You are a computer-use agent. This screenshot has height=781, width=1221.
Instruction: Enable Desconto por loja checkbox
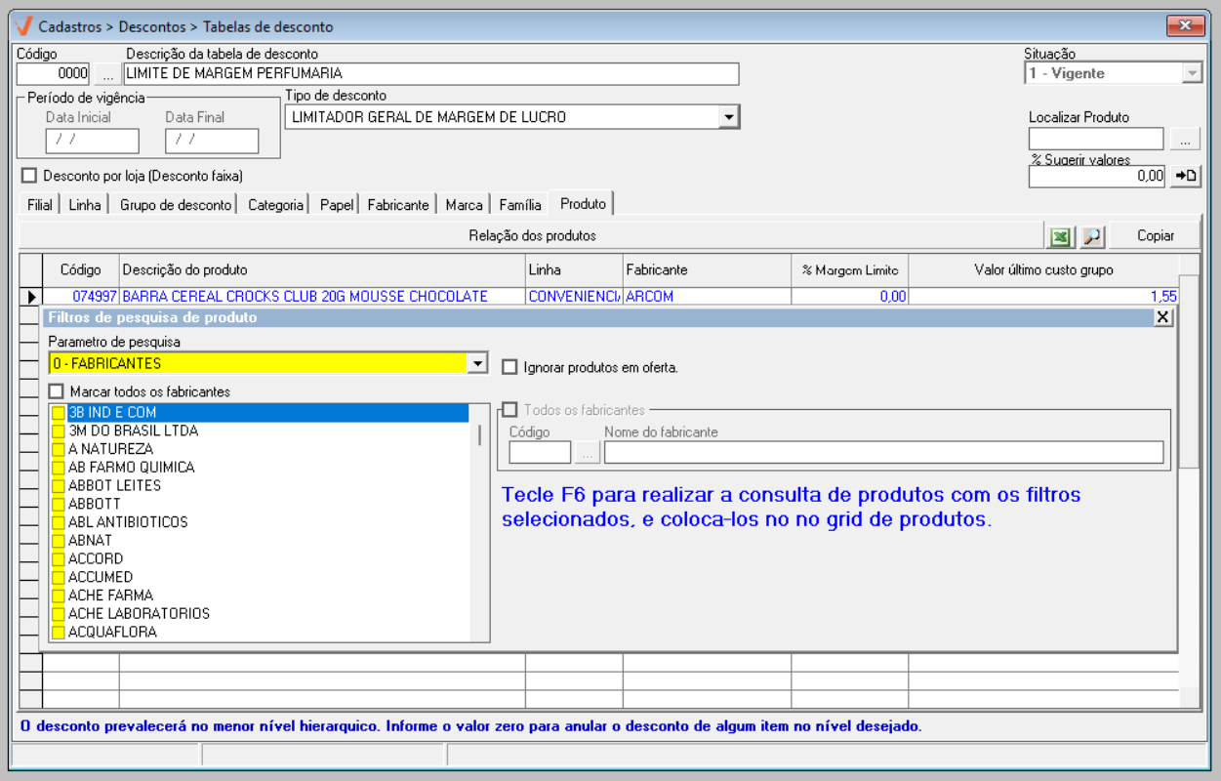29,176
